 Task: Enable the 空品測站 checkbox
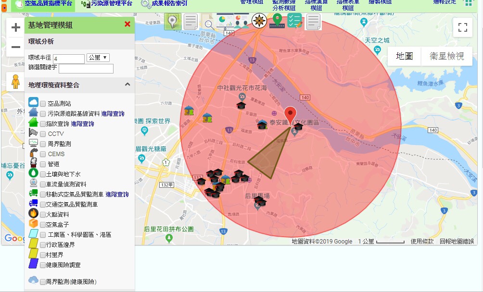click(43, 104)
